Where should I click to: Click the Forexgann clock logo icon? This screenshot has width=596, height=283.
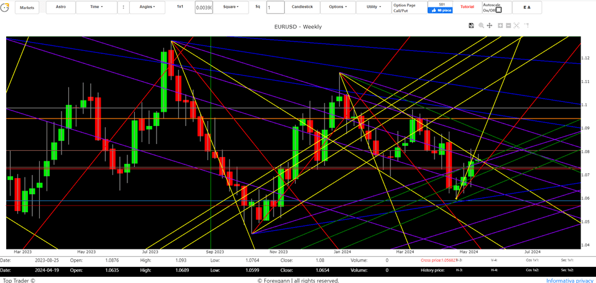tap(6, 7)
